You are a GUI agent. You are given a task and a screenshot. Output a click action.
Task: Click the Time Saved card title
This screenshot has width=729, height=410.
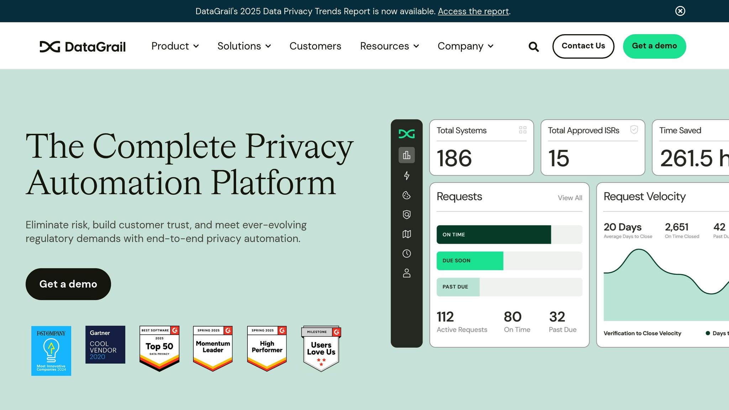[x=680, y=131]
